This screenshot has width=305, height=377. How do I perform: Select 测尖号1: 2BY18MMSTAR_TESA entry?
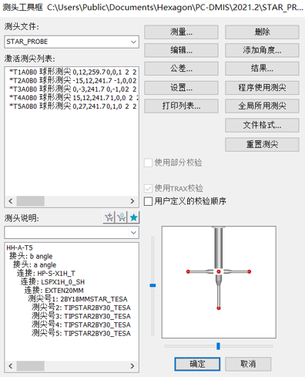tap(78, 299)
